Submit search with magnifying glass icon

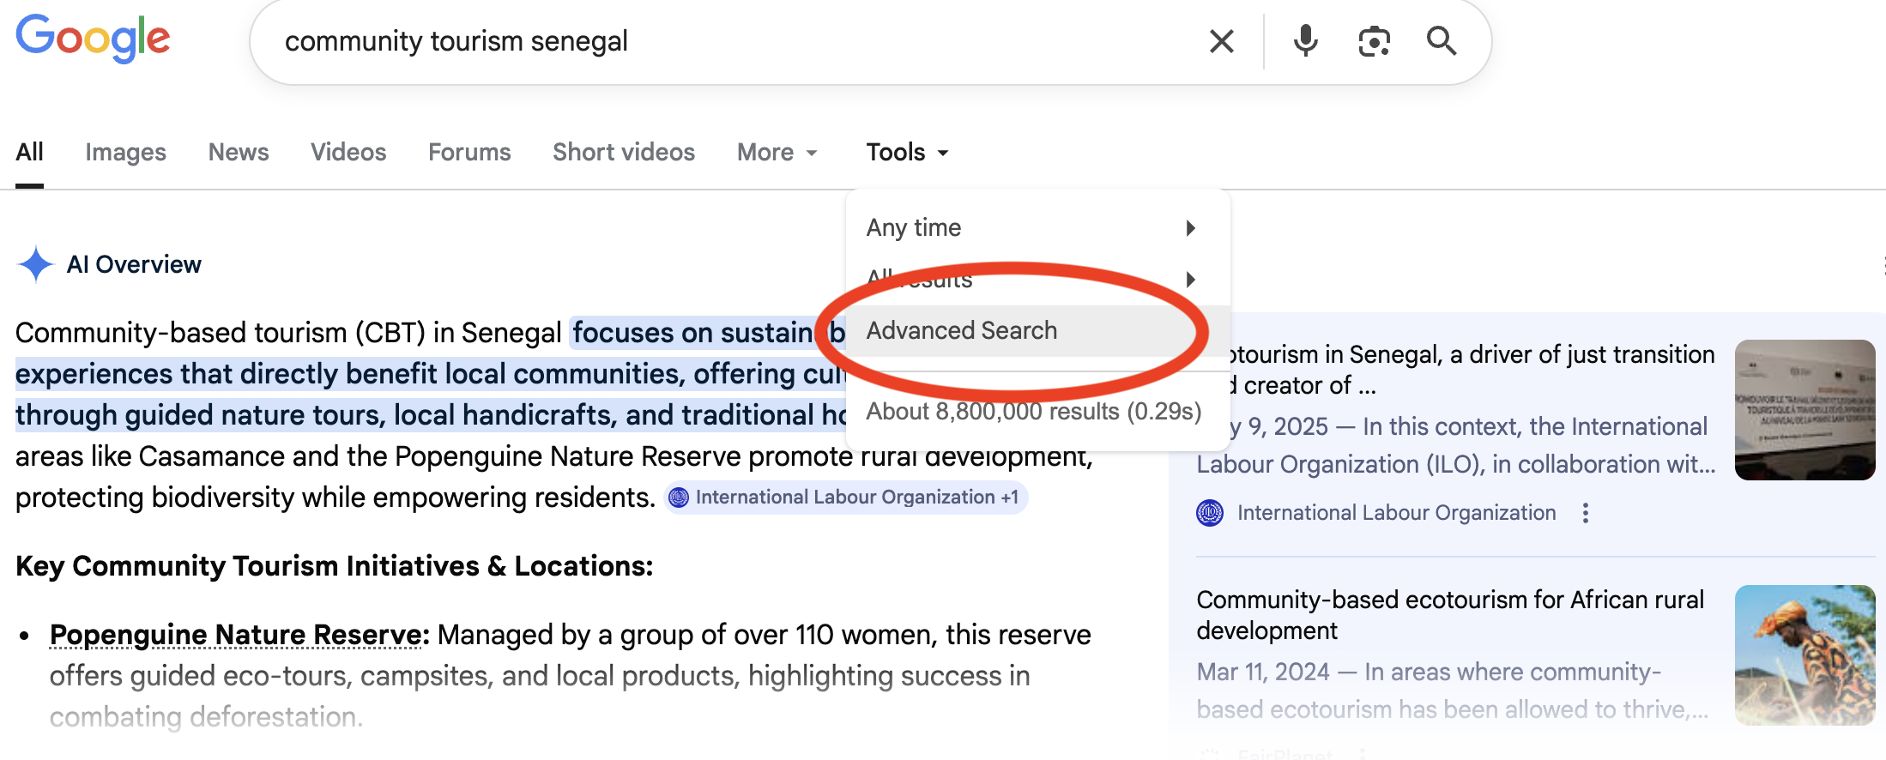pyautogui.click(x=1442, y=40)
